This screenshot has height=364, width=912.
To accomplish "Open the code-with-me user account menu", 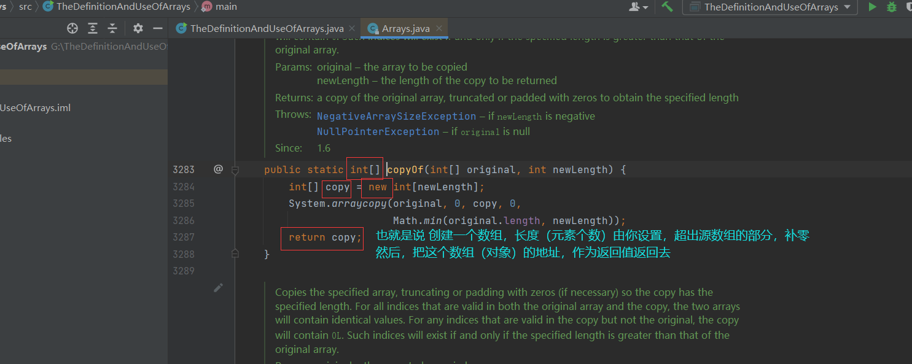I will tap(639, 7).
